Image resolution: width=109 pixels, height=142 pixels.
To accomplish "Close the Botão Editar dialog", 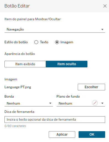I will [105, 6].
